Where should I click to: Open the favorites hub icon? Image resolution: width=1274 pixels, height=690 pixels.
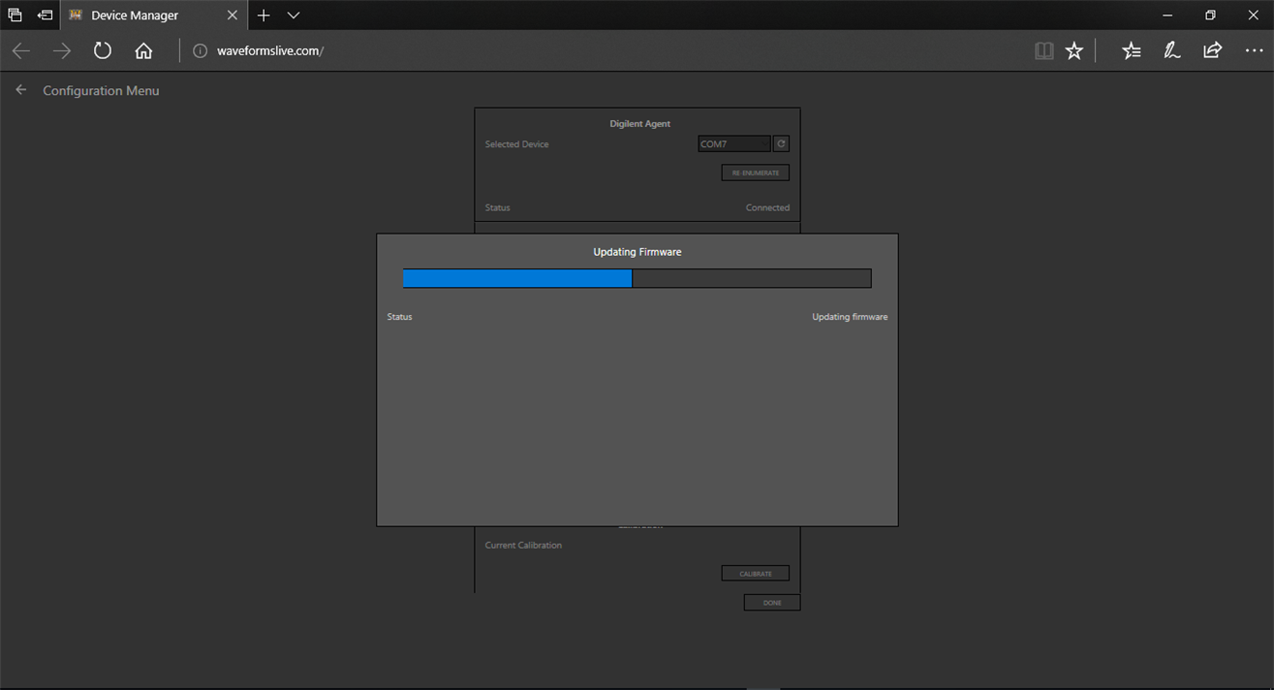[1131, 51]
